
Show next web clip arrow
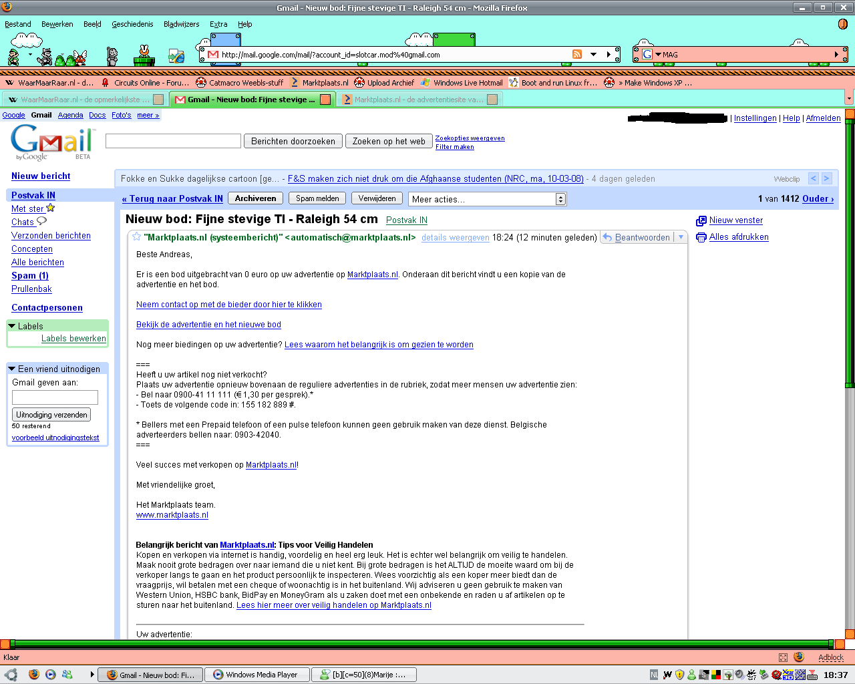[x=826, y=178]
